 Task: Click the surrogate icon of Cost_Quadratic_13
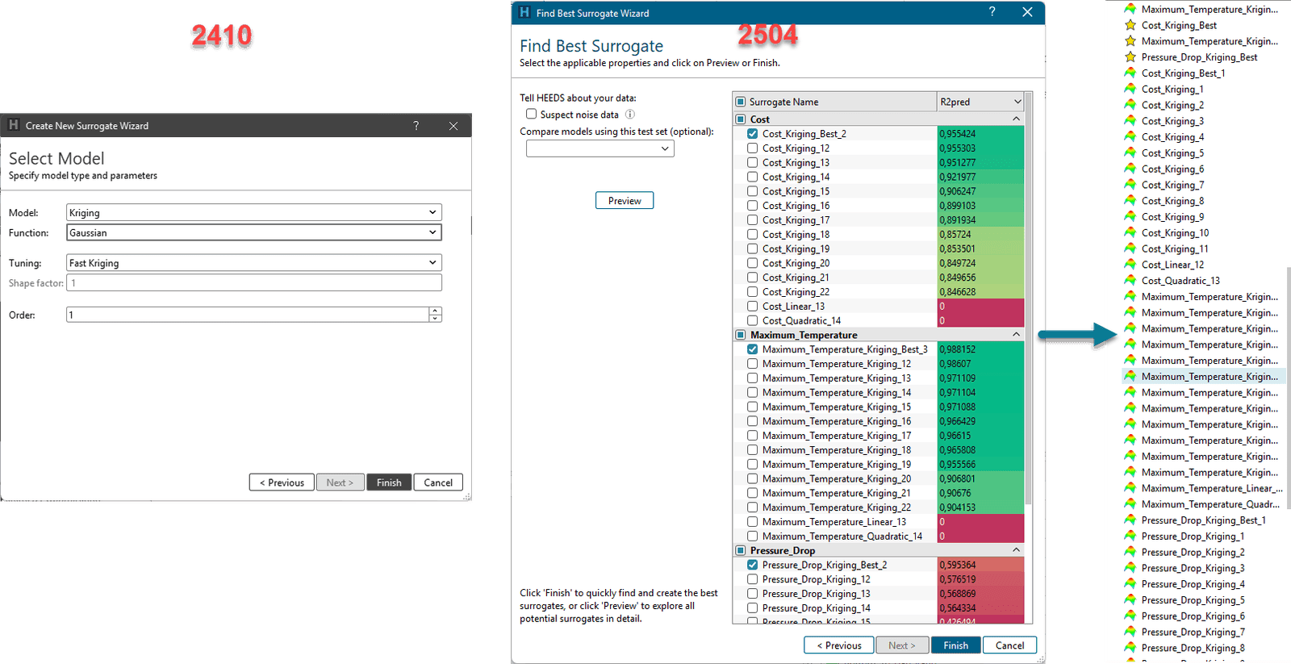click(x=1130, y=281)
